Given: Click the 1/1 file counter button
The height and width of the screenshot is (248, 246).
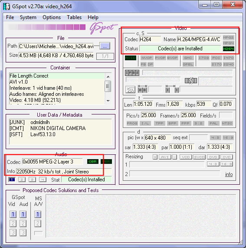Looking at the screenshot, I should (105, 56).
